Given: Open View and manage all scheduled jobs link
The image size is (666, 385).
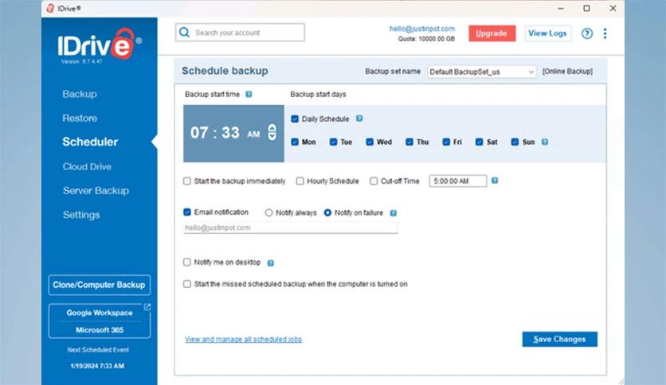Looking at the screenshot, I should [x=243, y=339].
